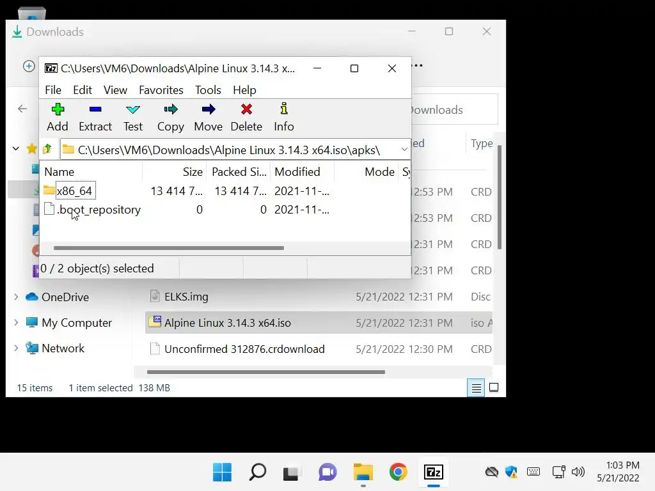Open the clock and date panel
The image size is (655, 491).
coord(619,472)
